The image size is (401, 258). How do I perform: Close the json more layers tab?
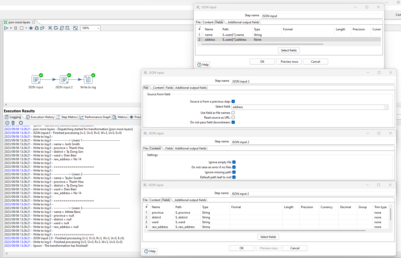(x=33, y=22)
